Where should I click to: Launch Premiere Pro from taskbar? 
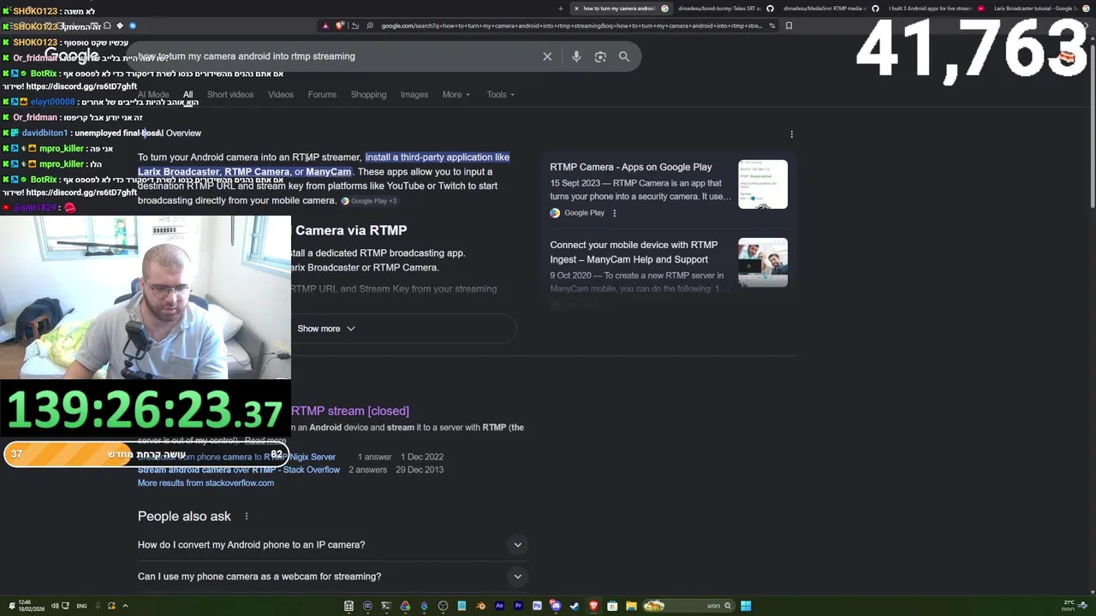(518, 606)
